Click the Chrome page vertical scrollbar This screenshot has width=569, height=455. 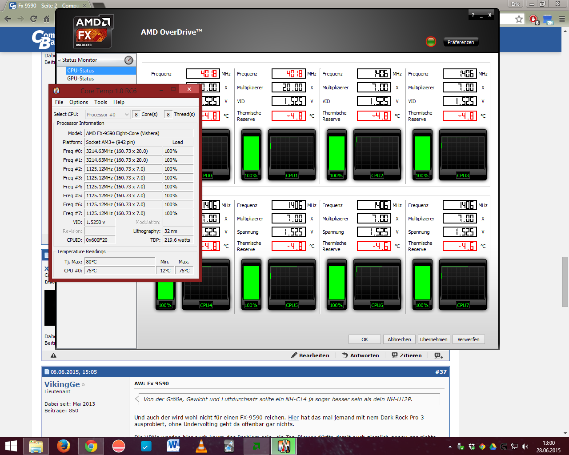[x=565, y=281]
